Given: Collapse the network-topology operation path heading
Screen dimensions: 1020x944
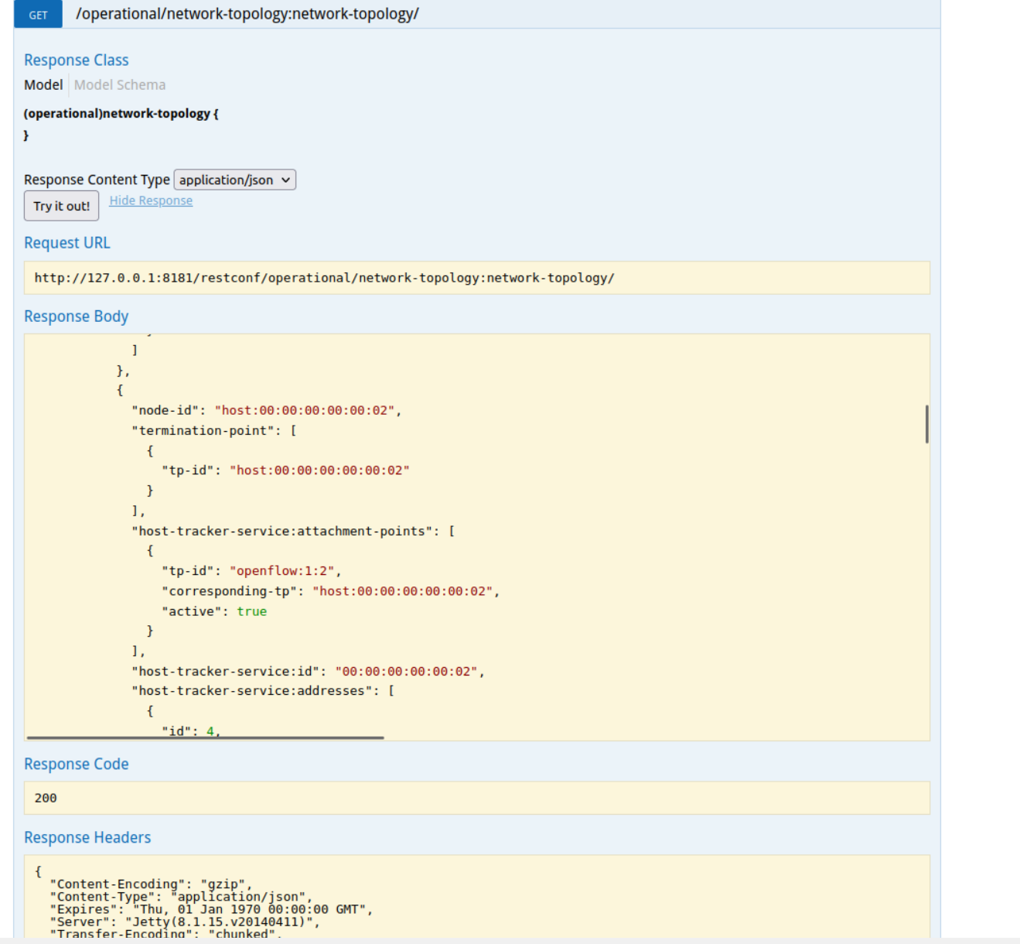Looking at the screenshot, I should point(247,14).
